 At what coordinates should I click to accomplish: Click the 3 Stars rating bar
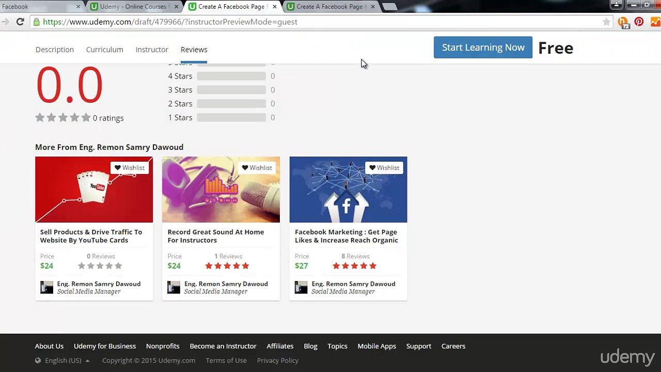pyautogui.click(x=231, y=90)
